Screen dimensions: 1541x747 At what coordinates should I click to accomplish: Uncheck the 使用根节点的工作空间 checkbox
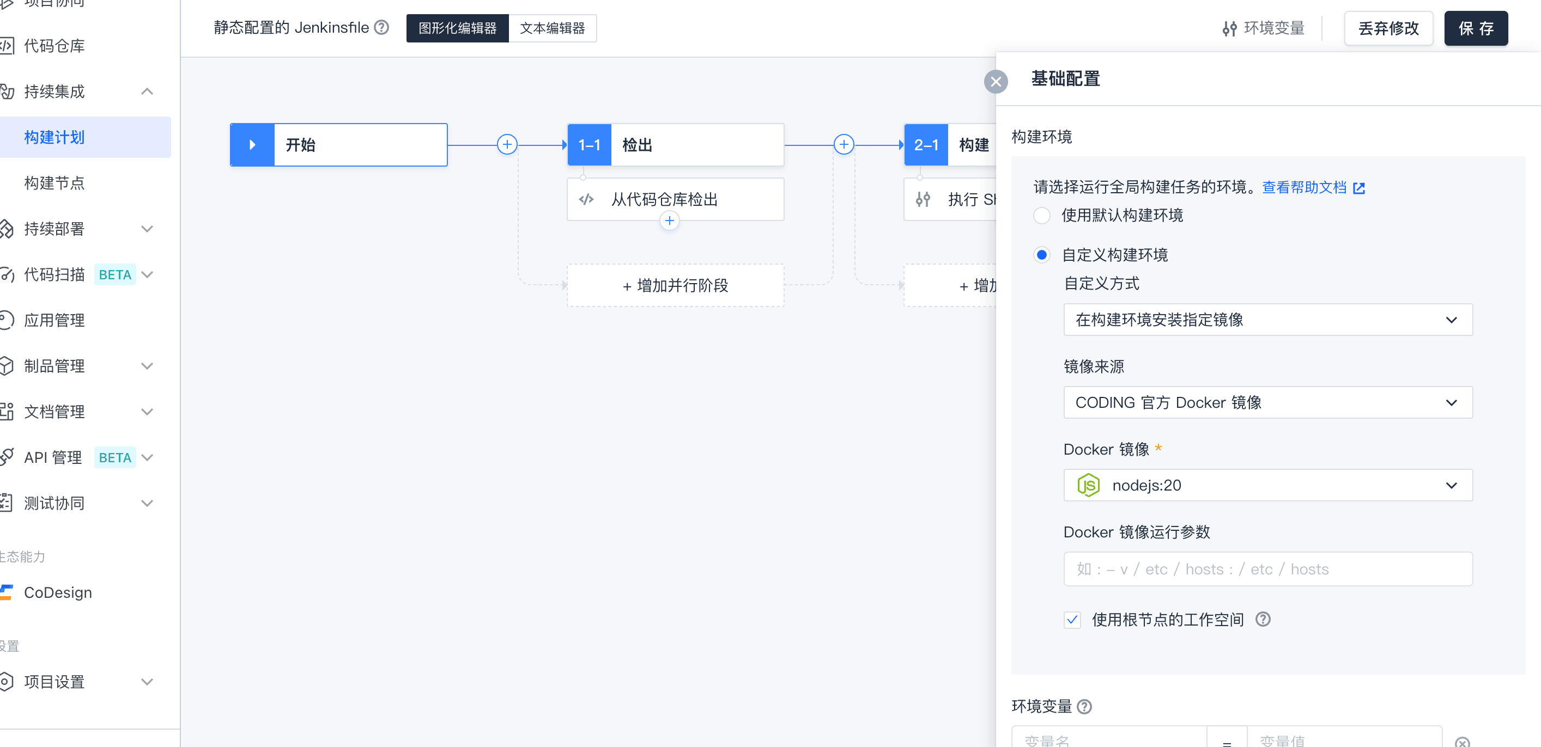pyautogui.click(x=1072, y=620)
